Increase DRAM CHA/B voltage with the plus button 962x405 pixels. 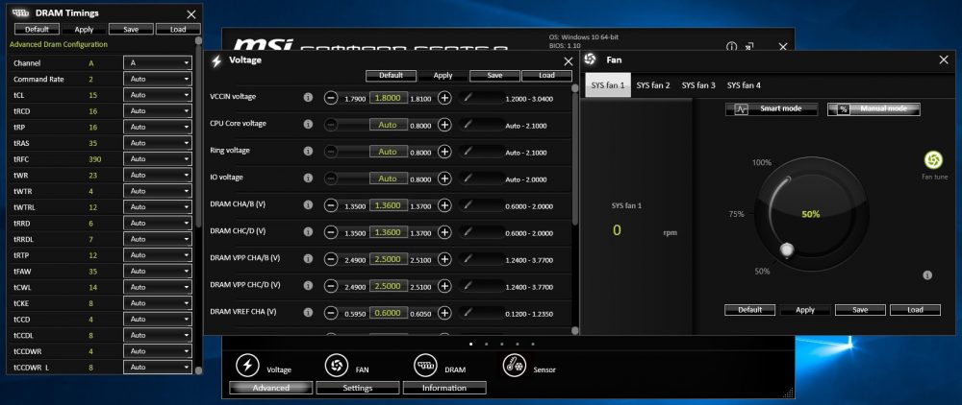coord(444,205)
